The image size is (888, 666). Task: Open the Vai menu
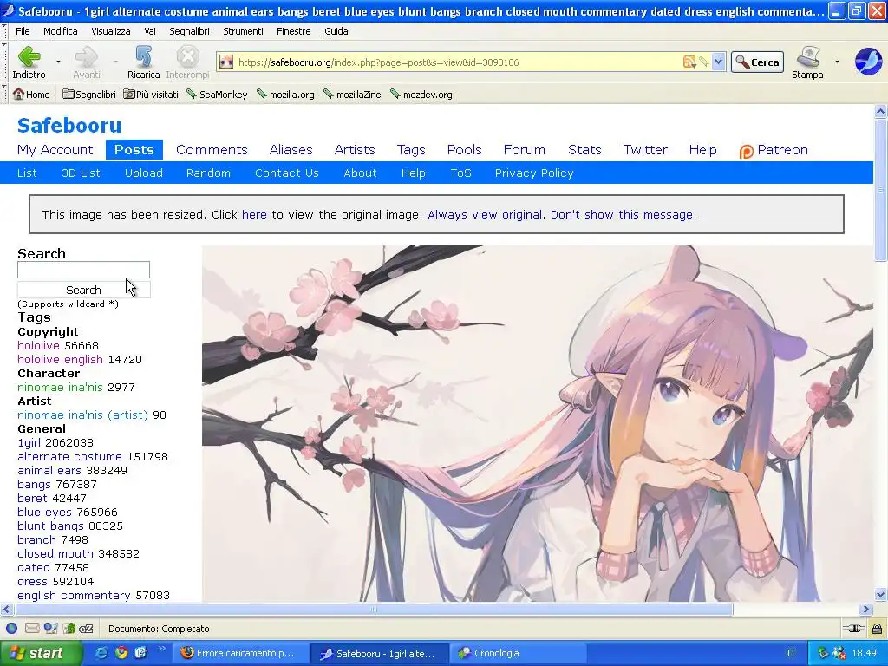point(150,31)
